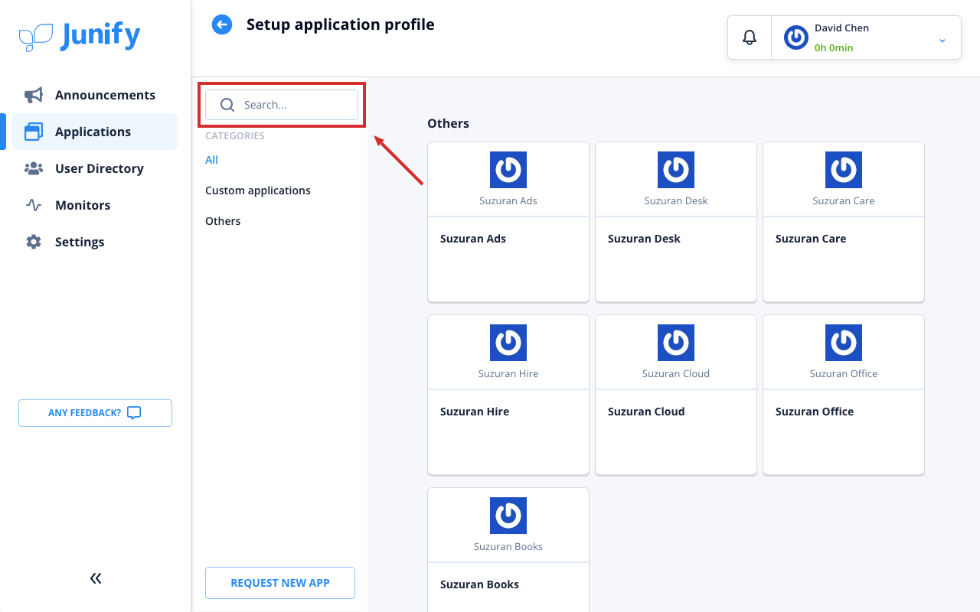Expand the David Chen user dropdown

(942, 40)
